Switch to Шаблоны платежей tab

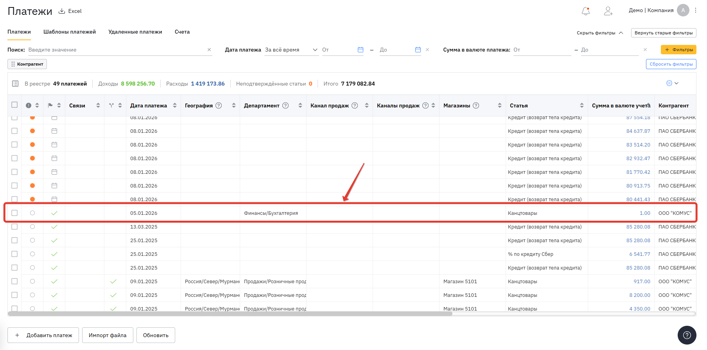point(70,32)
